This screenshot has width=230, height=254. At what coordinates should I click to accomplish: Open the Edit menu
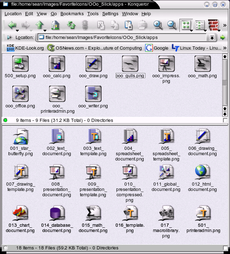[x=29, y=14]
